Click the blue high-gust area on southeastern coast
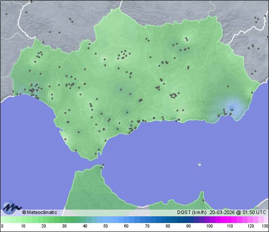Image resolution: width=269 pixels, height=232 pixels. (x=233, y=108)
